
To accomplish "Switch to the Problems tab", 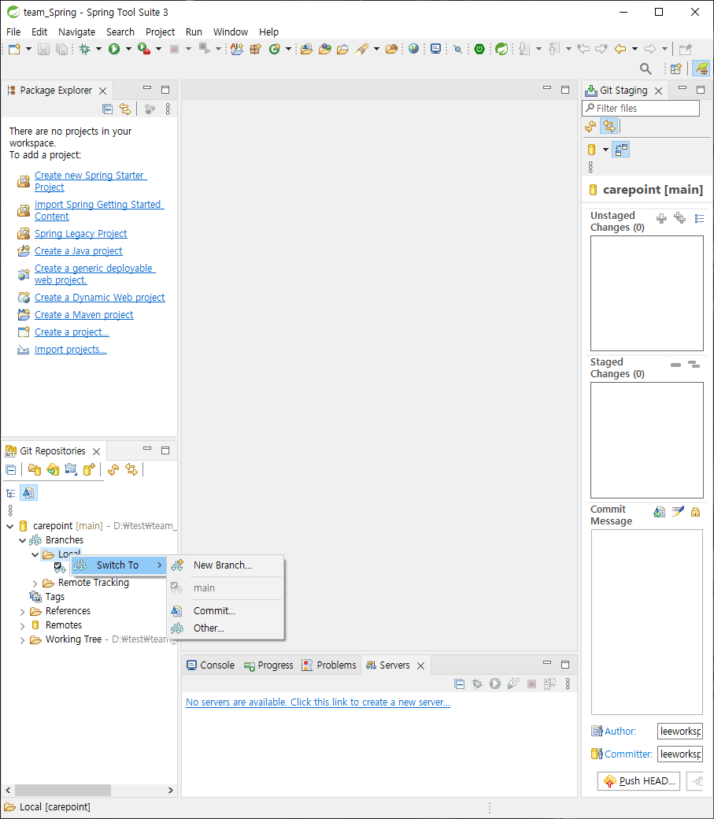I will click(x=329, y=665).
